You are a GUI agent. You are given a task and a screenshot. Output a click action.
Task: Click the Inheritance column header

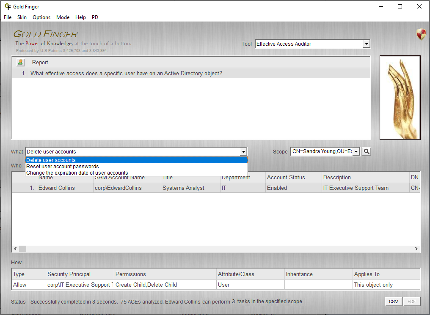point(319,274)
